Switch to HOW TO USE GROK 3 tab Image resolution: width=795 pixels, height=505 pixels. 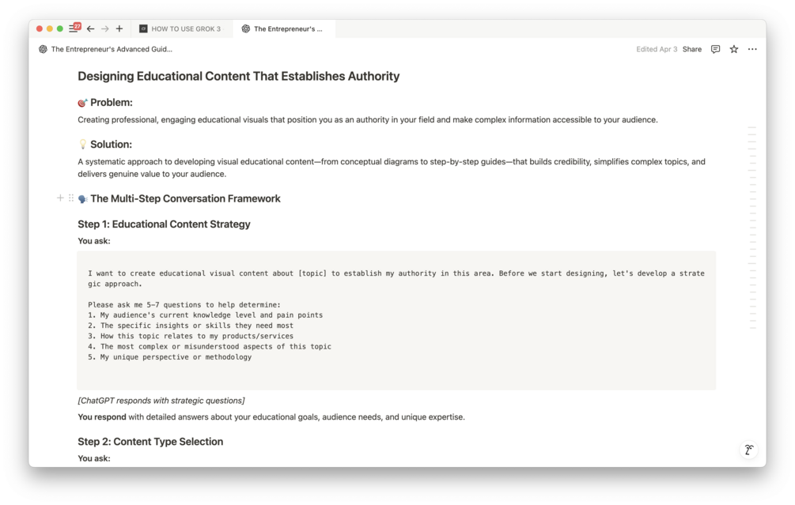tap(181, 29)
